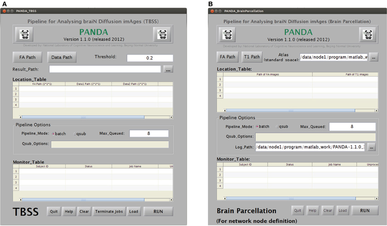
Task: Select row 3 of TBSS Monitor_Table
Action: [16, 182]
